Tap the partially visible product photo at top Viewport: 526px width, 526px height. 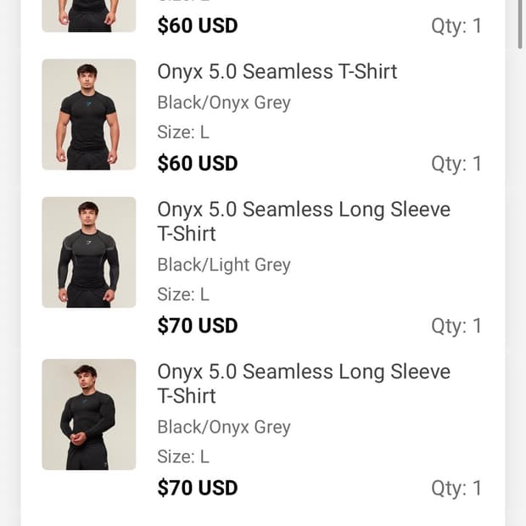88,15
